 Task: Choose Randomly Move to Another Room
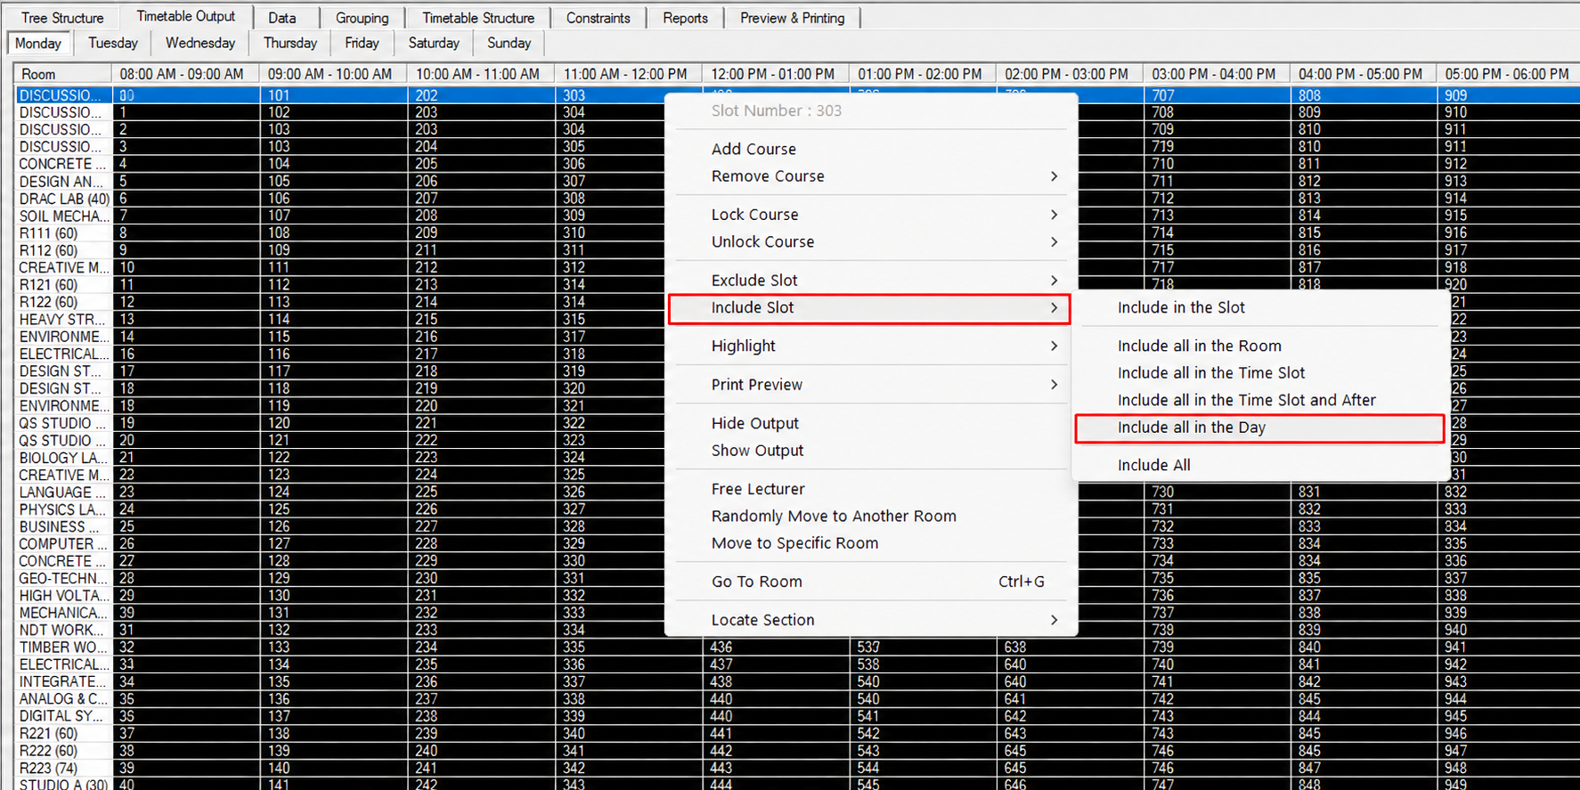tap(871, 516)
